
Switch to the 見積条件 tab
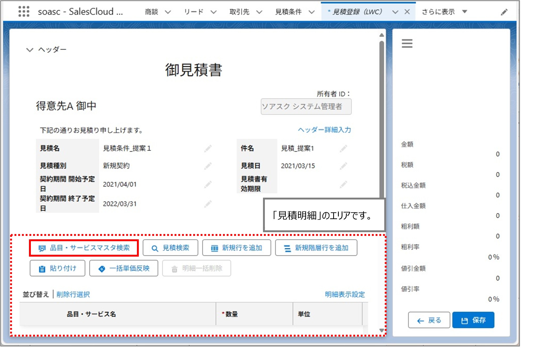coord(289,12)
